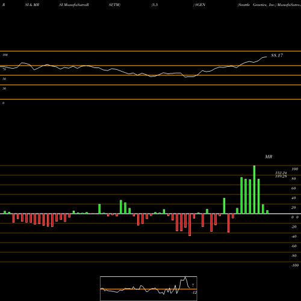Screen dimensions: 301x301
Task: Click the MR axis label 40
Action: coord(294,198)
